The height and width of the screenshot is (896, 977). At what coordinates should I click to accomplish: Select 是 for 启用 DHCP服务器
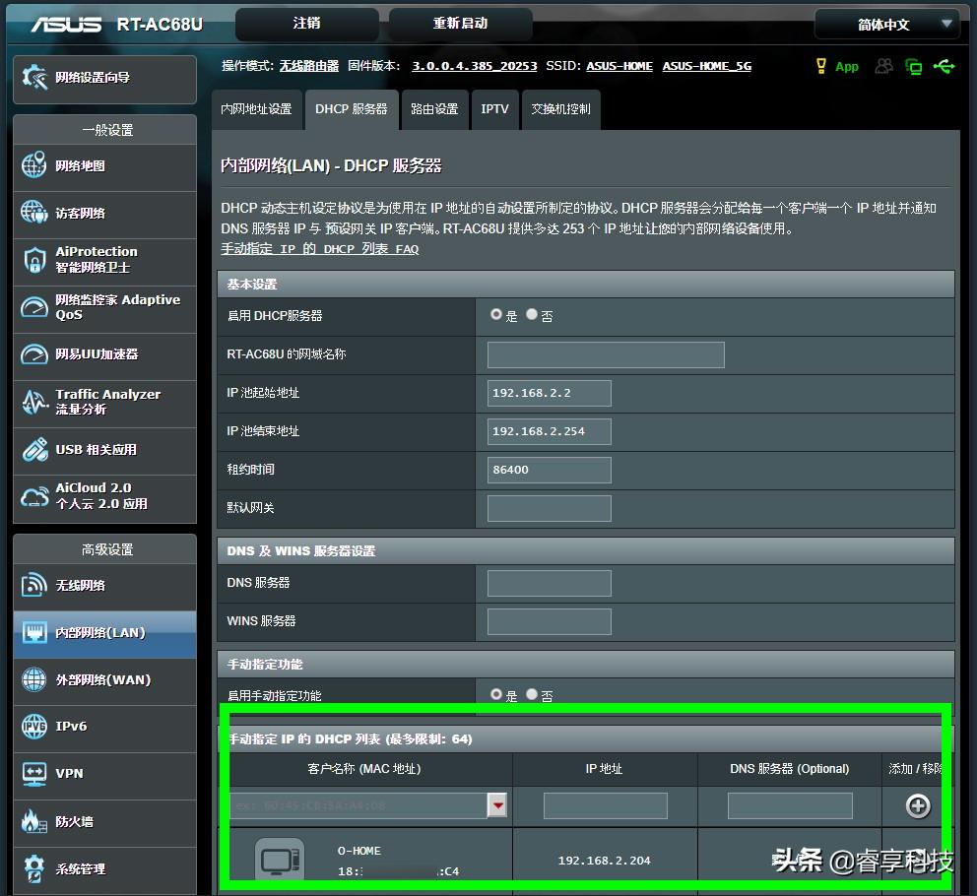coord(496,315)
